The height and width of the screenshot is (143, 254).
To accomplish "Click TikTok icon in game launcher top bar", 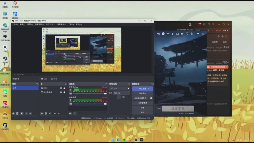I will click(173, 34).
